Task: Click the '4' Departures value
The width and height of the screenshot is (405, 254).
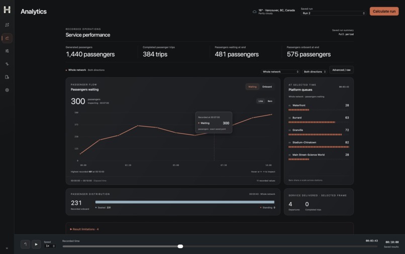Action: click(x=290, y=204)
